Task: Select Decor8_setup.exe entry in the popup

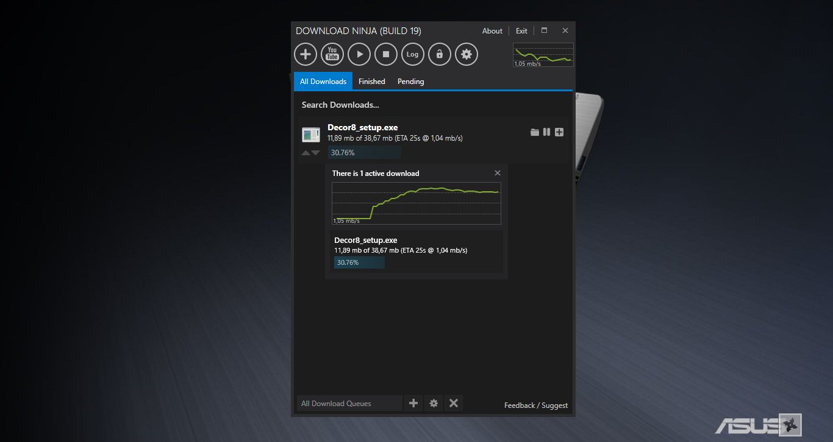Action: [x=416, y=250]
